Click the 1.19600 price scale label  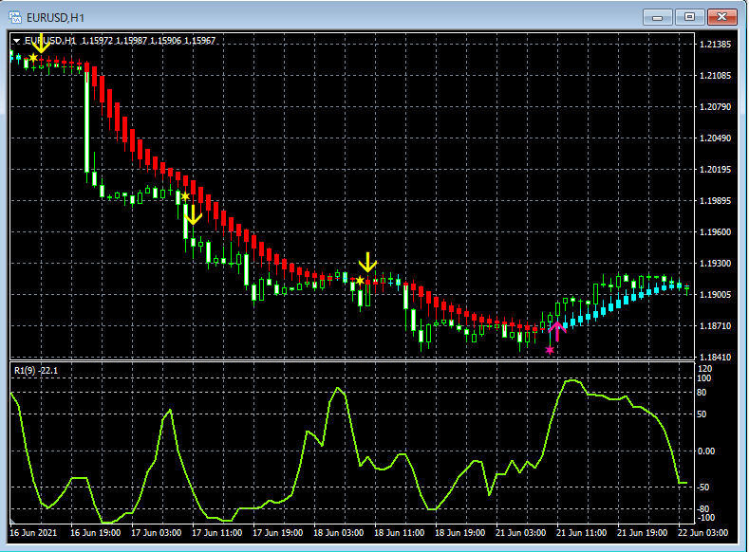[x=715, y=231]
